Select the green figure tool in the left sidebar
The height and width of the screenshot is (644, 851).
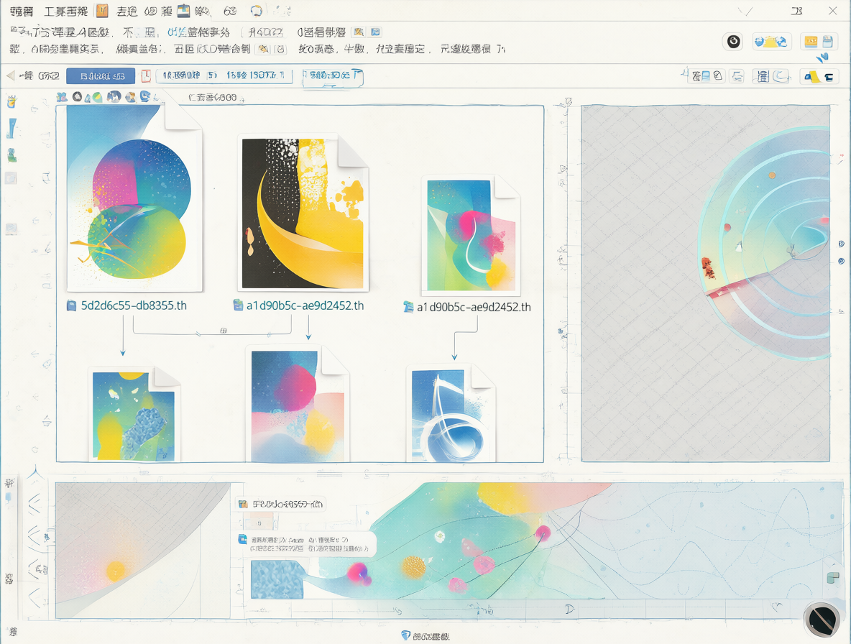(12, 156)
